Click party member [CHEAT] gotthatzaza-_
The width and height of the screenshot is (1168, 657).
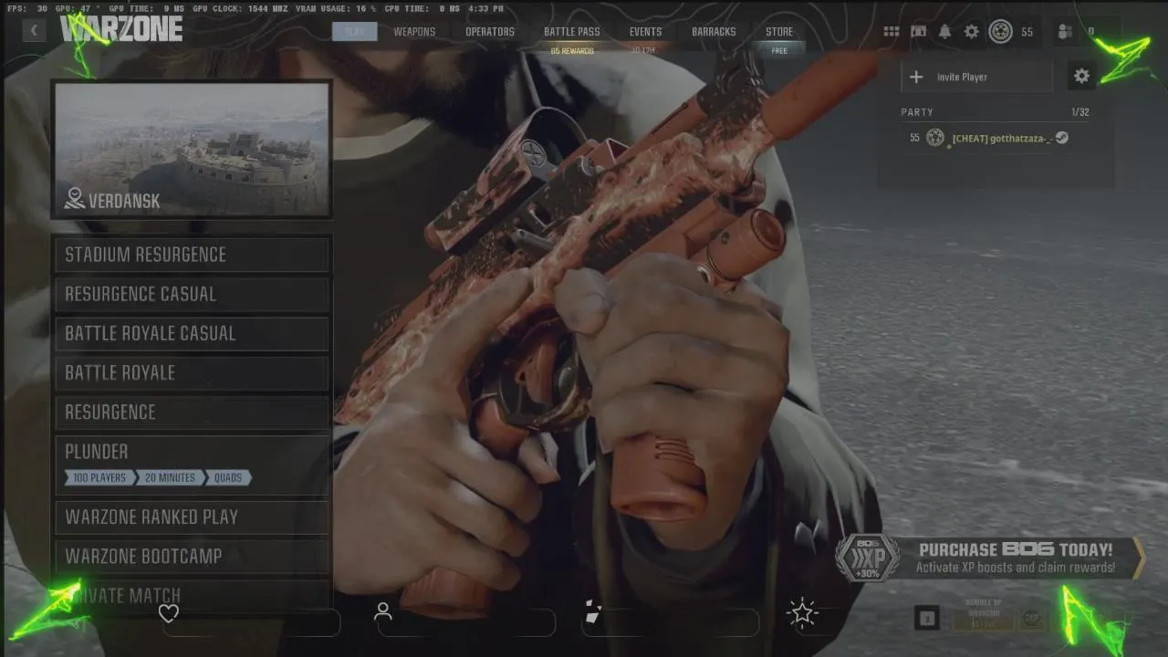click(1001, 138)
